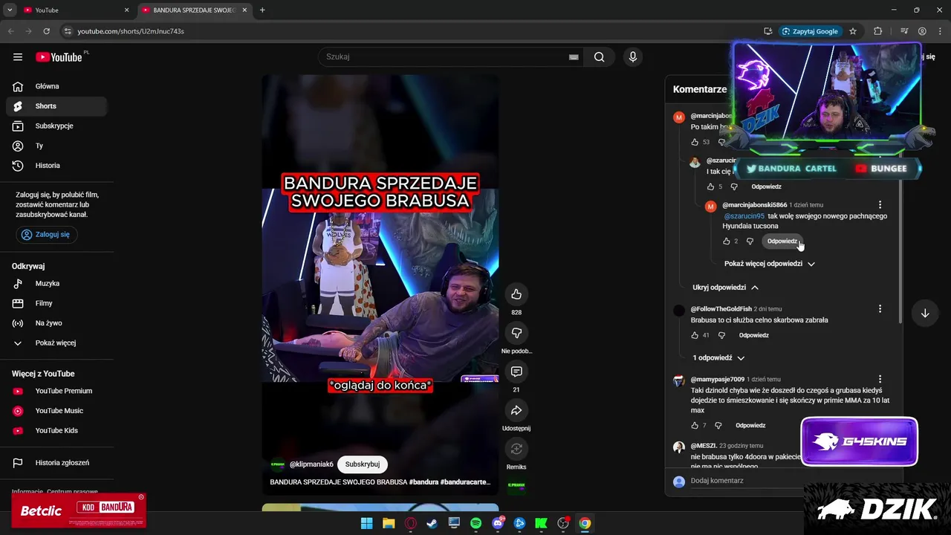The image size is (951, 535).
Task: Open Historia zgłoszeń report history
Action: [x=56, y=463]
